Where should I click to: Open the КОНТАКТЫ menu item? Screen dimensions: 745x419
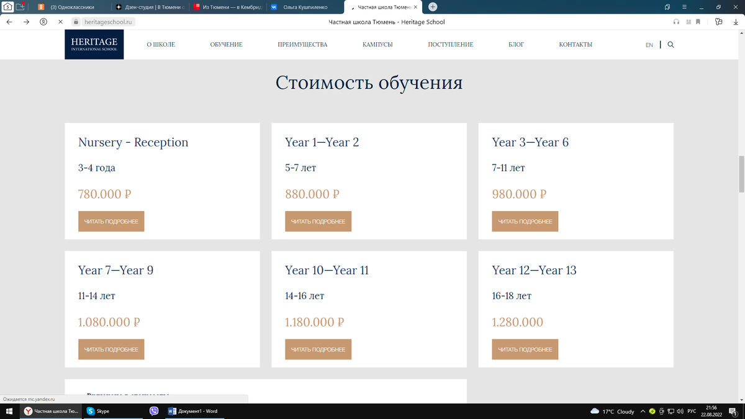pyautogui.click(x=576, y=45)
